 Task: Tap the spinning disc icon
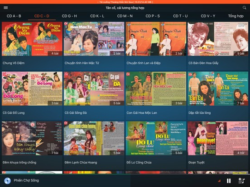pos(7,181)
